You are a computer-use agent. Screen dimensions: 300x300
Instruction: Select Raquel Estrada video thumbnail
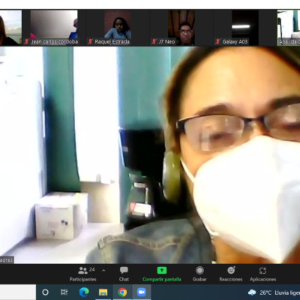[x=118, y=28]
